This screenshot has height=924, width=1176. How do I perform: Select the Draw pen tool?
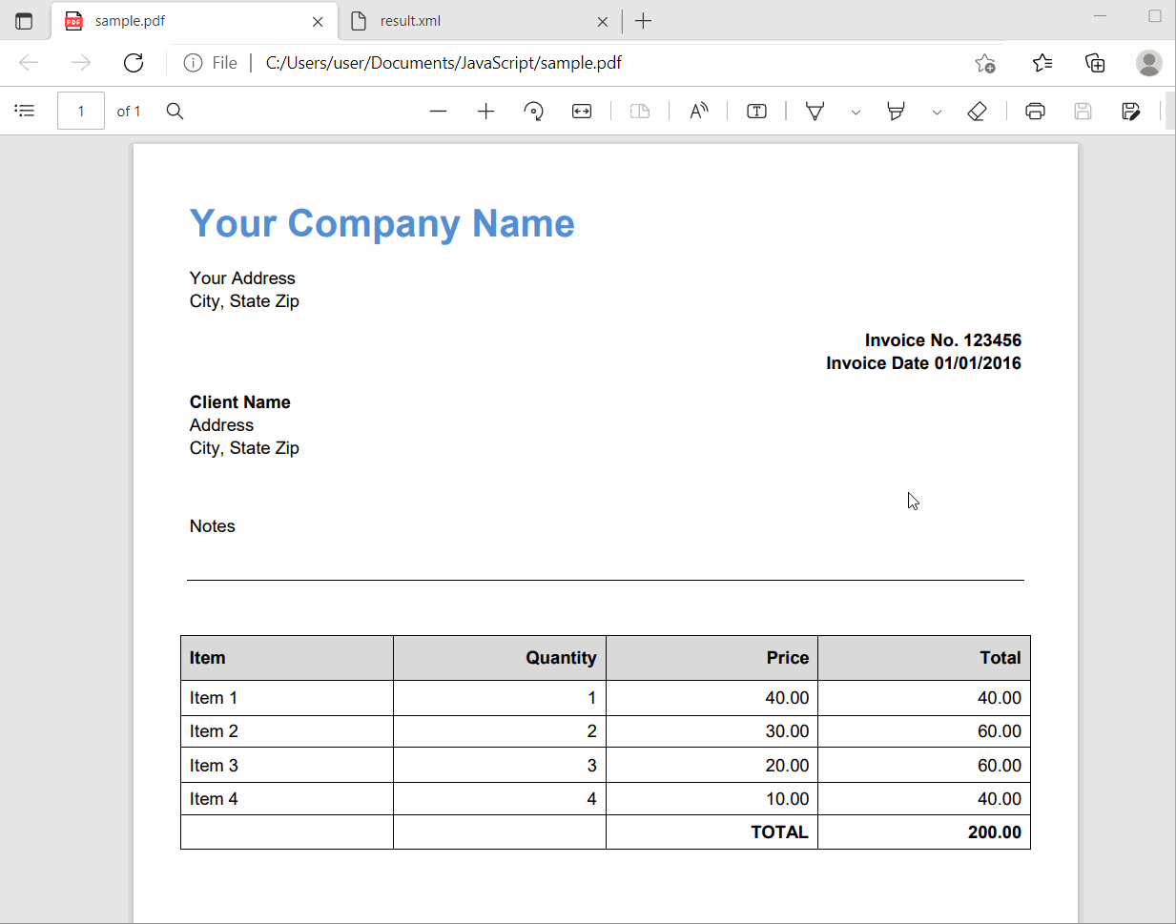(x=815, y=112)
